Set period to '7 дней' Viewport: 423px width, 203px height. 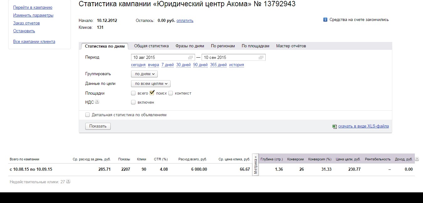[167, 65]
